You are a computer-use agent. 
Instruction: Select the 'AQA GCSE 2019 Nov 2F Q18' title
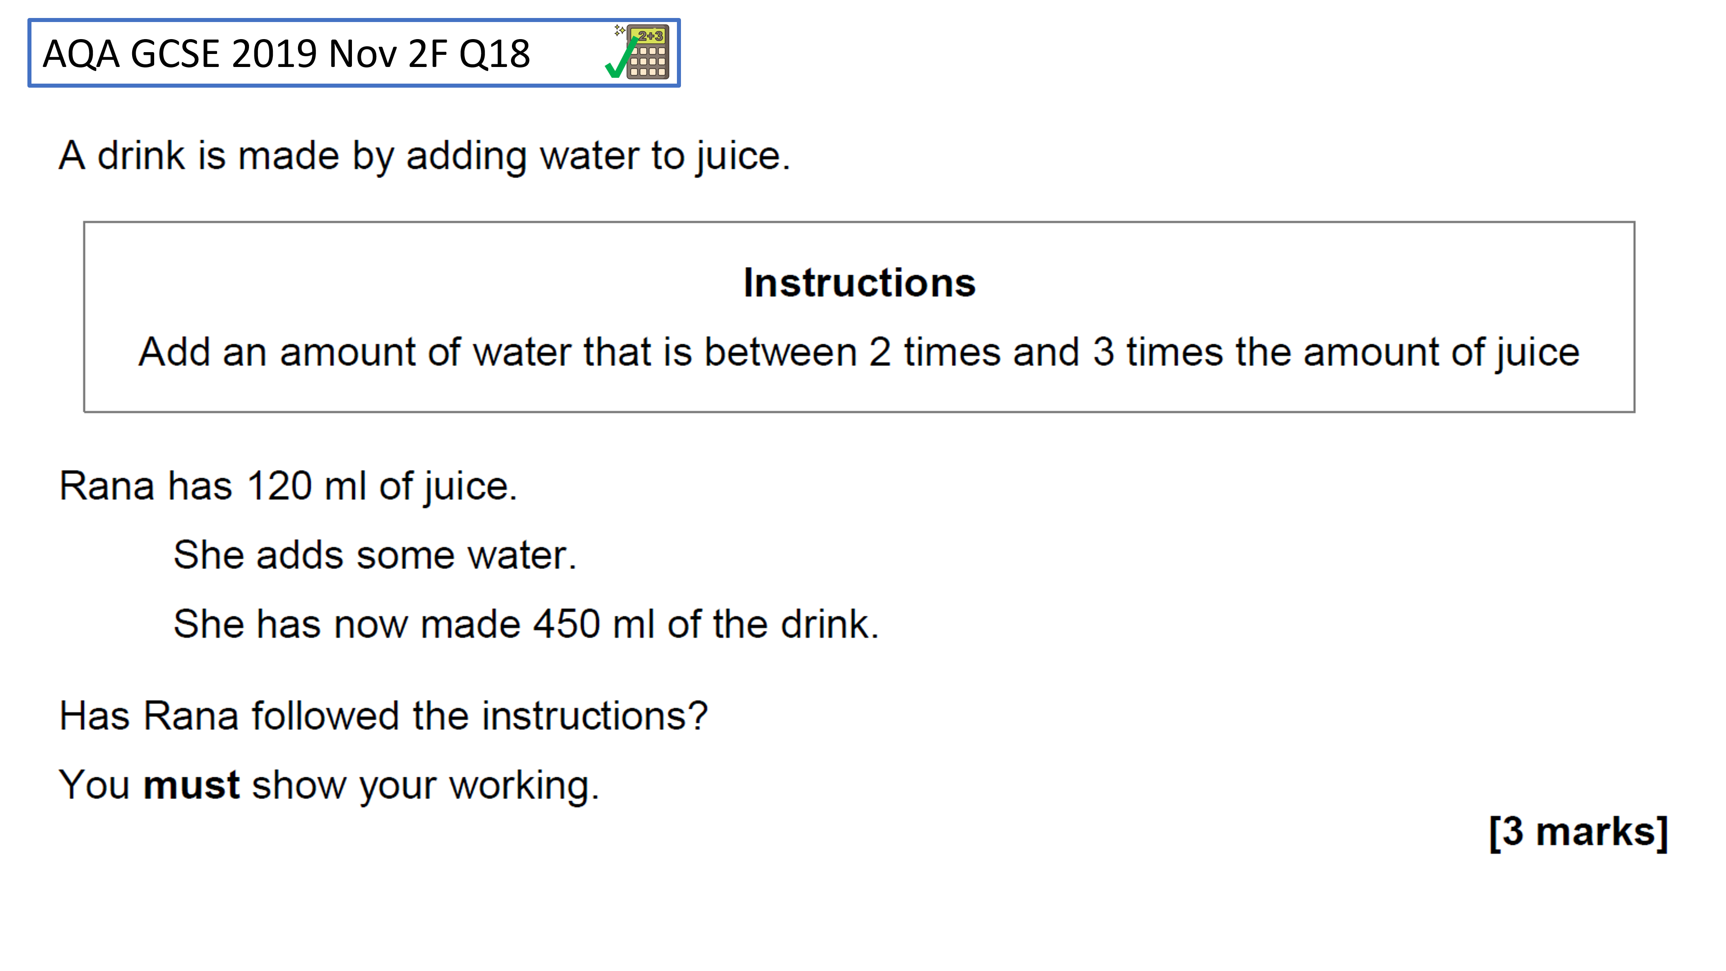tap(286, 53)
